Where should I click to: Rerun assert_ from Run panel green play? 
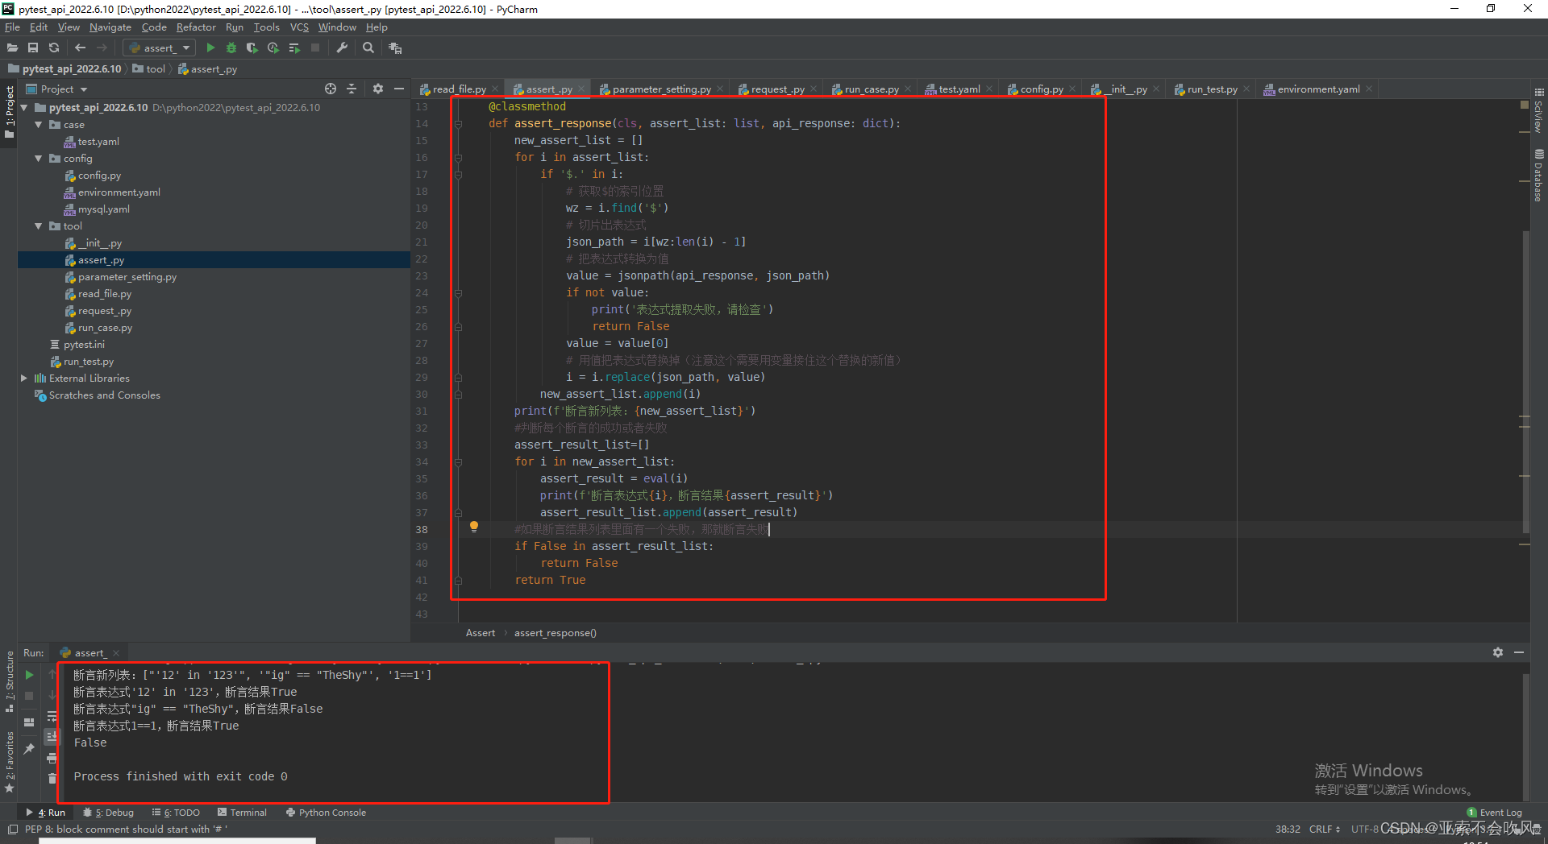point(29,675)
